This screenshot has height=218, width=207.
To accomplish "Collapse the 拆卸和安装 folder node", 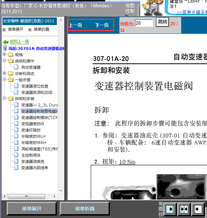I will (4, 98).
